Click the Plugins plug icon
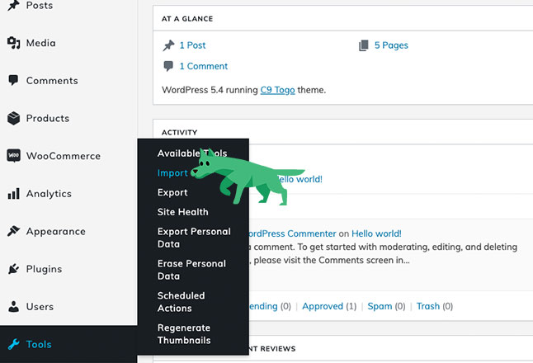Image resolution: width=533 pixels, height=363 pixels. coord(13,269)
